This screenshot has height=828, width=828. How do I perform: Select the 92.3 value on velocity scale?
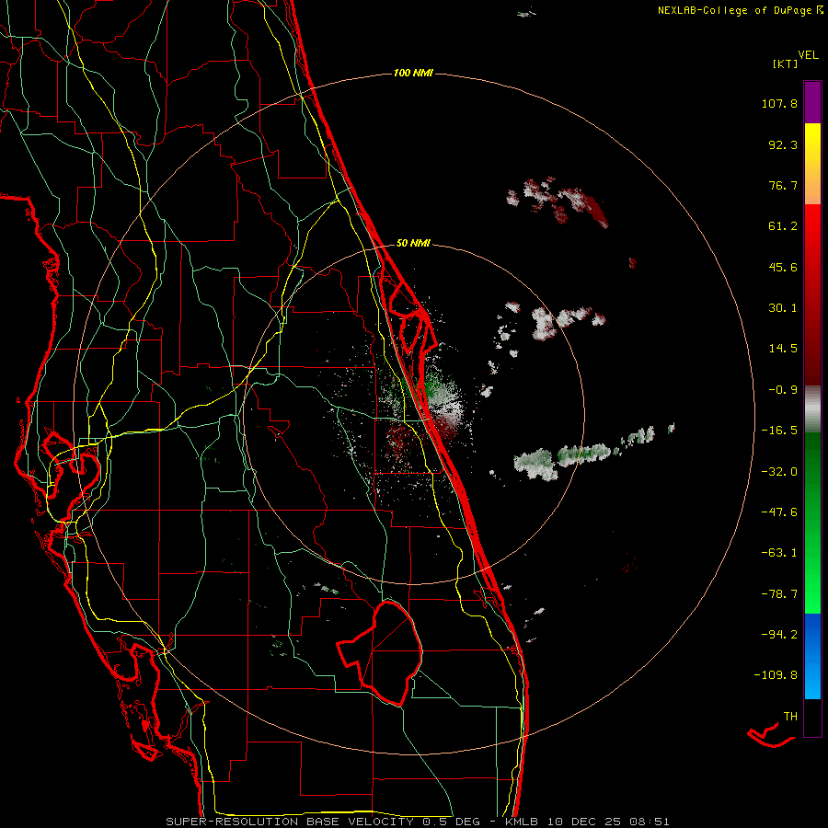pos(783,144)
